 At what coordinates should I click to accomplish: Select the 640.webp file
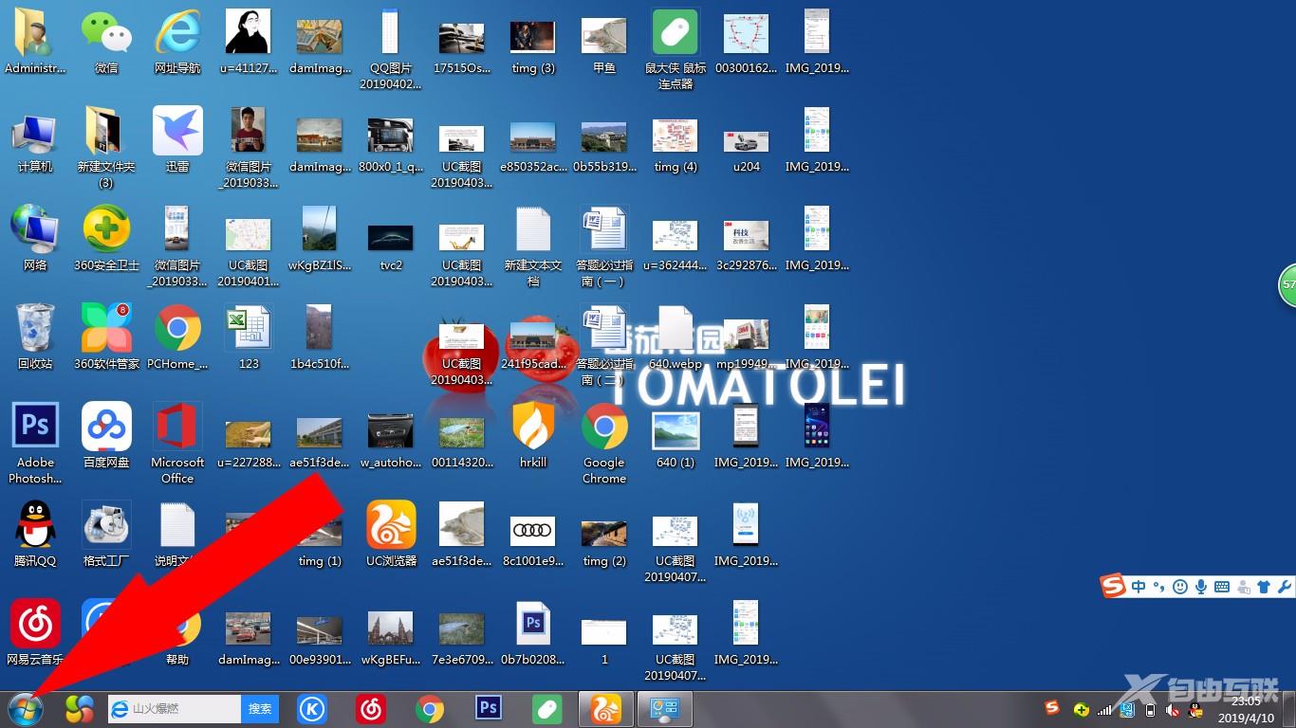(x=676, y=338)
